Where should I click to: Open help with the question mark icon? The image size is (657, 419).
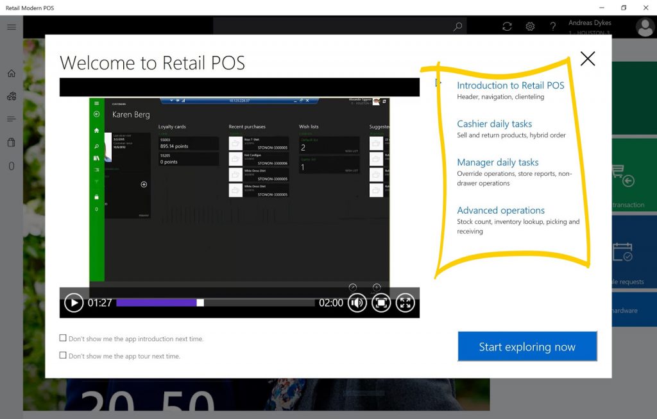tap(552, 26)
